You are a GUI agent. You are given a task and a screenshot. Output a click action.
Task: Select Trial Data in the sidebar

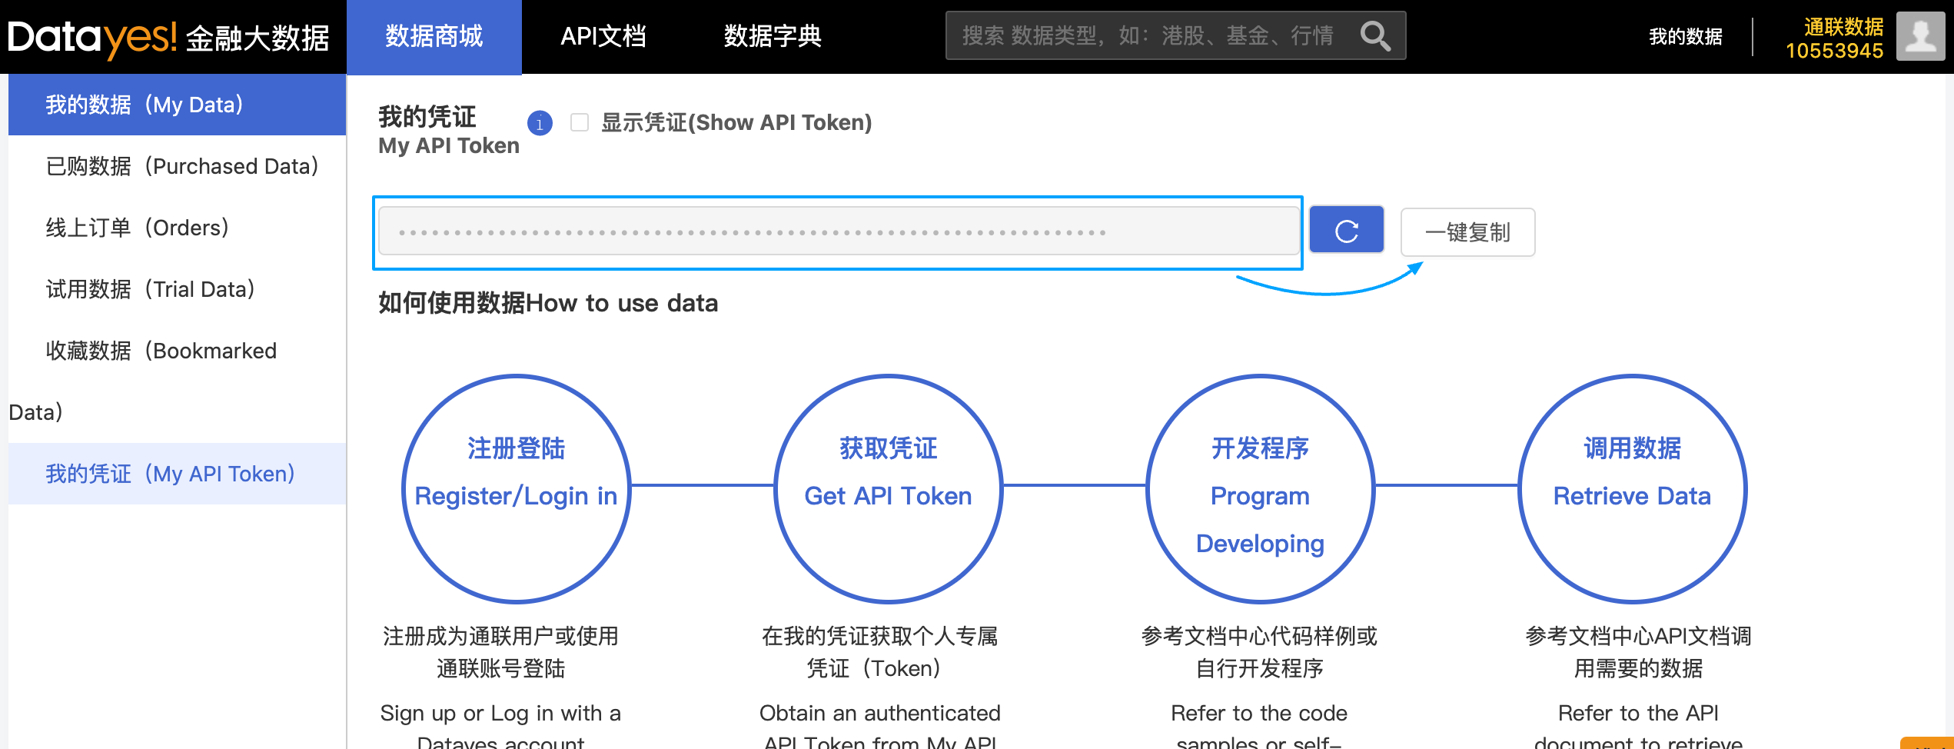[x=150, y=289]
